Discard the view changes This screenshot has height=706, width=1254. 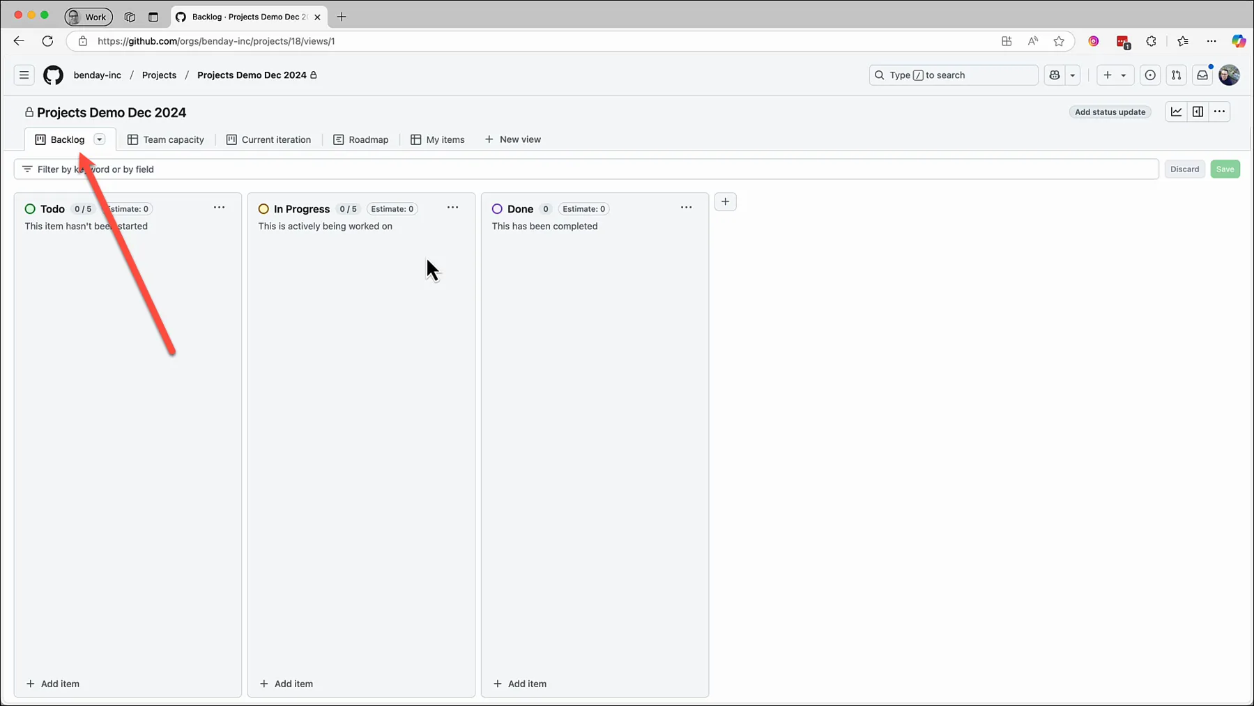tap(1184, 169)
